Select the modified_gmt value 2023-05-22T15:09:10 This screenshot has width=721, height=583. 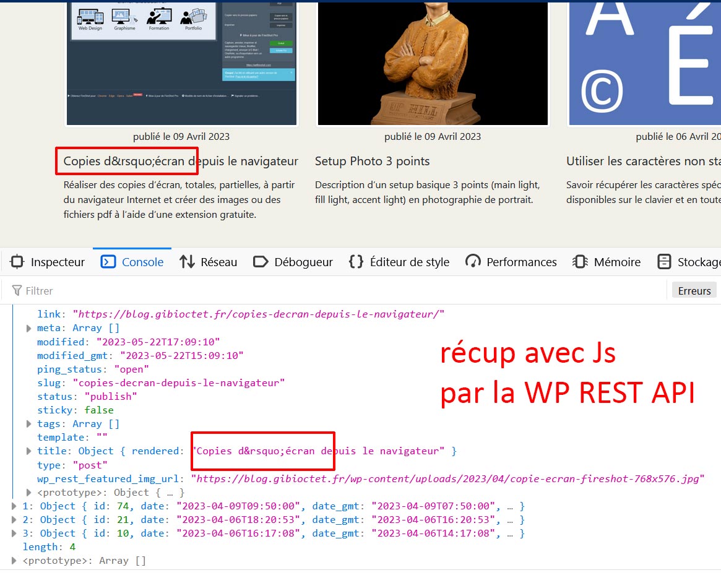(181, 355)
